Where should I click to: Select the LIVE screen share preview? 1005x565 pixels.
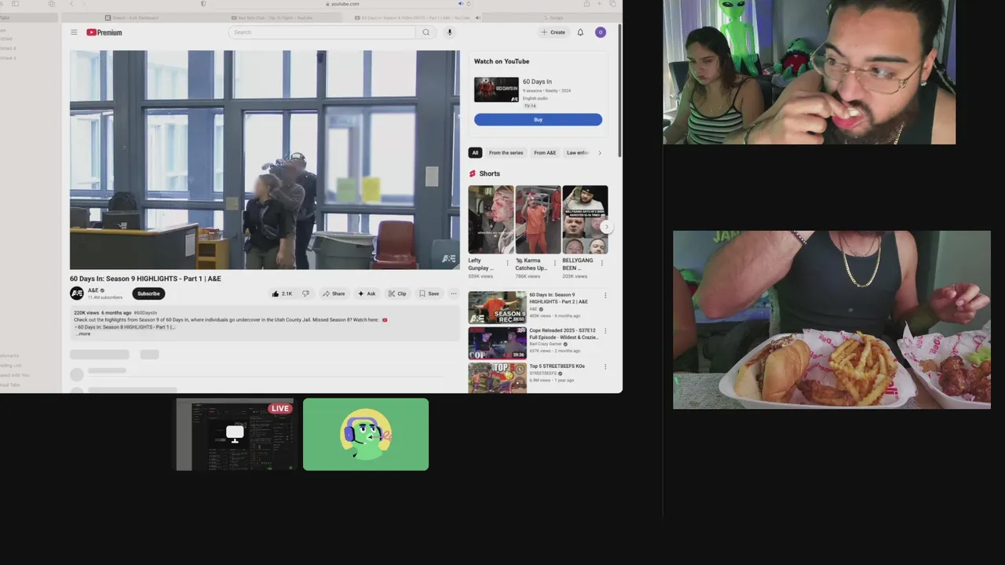coord(235,435)
